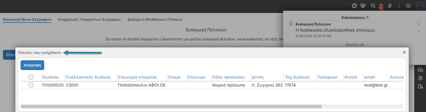Switch to Ενημέρωση Υπαρχόντων Εγγραφών tab
This screenshot has height=112, width=426.
89,19
